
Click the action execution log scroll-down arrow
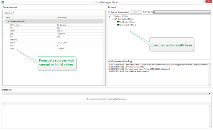[209, 84]
